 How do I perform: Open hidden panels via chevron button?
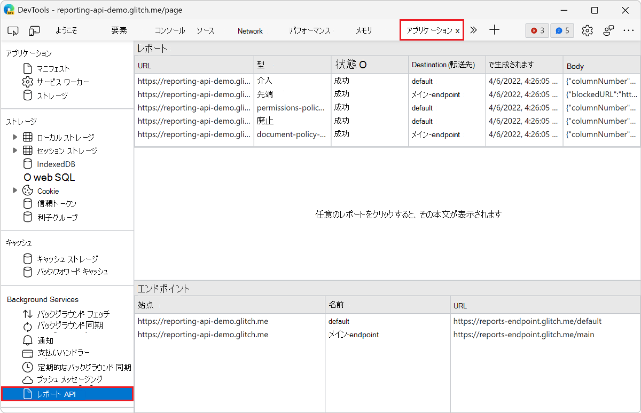(x=473, y=30)
